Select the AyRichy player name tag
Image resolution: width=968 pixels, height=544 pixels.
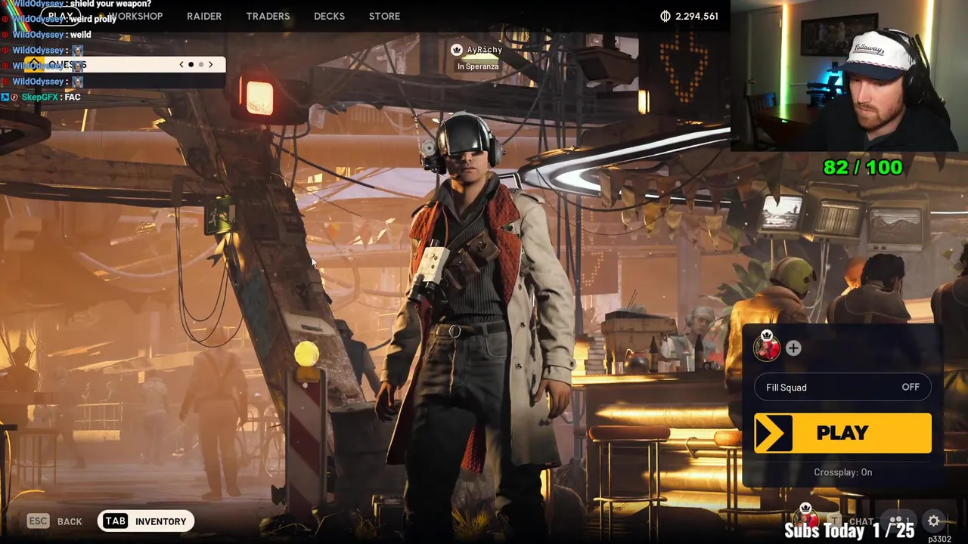(485, 50)
